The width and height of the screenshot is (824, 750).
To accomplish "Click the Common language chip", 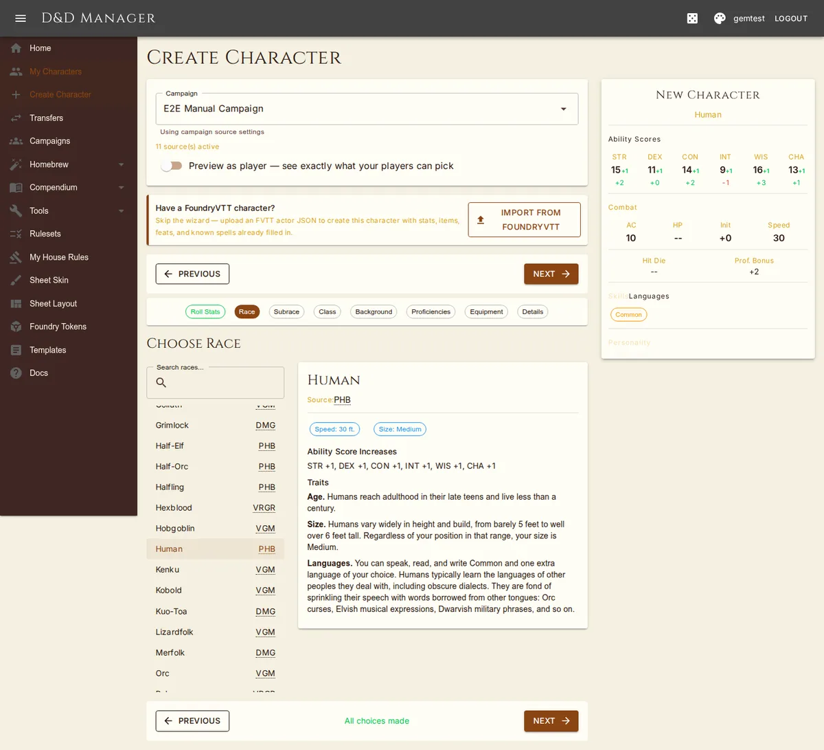I will click(629, 315).
